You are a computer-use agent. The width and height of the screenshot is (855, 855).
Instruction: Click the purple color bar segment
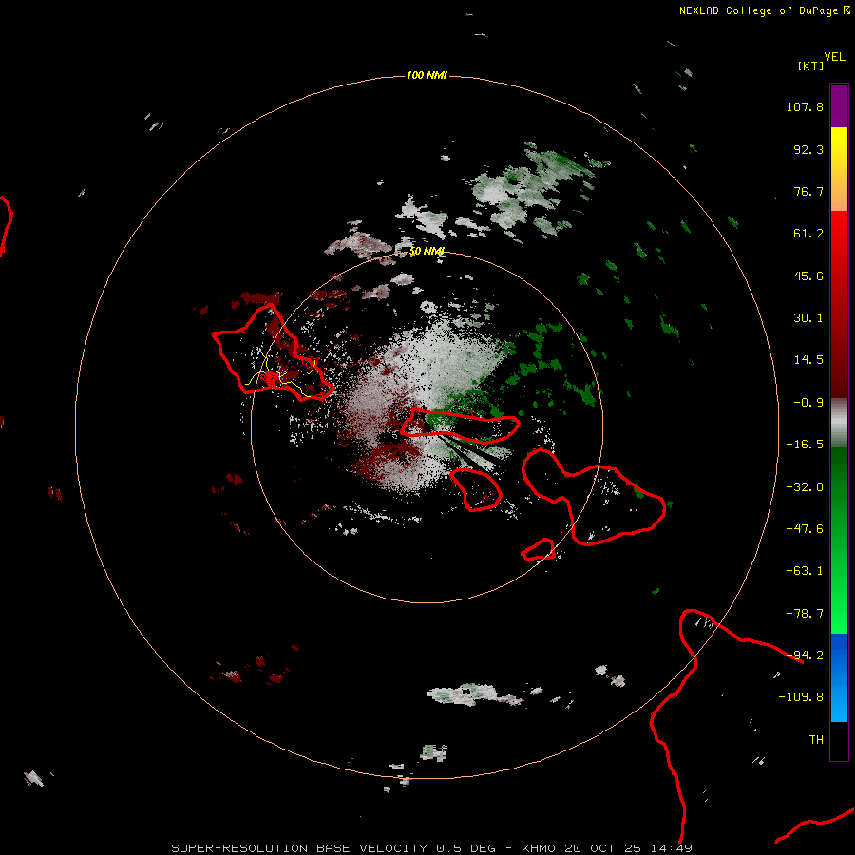[x=839, y=105]
